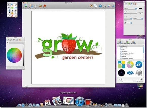This screenshot has width=147, height=108.
Task: Select the shapes tool in tool palette
Action: pyautogui.click(x=12, y=5)
